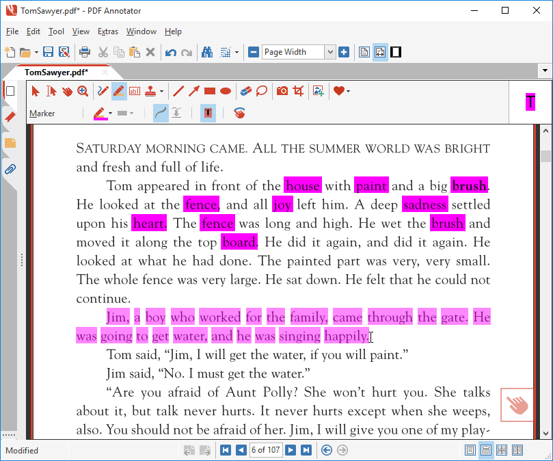Image resolution: width=553 pixels, height=461 pixels.
Task: Expand the Stamp tool dropdown arrow
Action: point(161,91)
